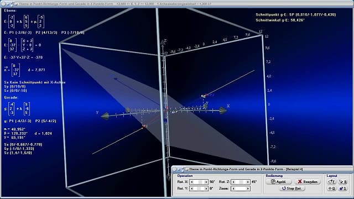Click the Kein Schnittpunkt mit X-Achse text
The height and width of the screenshot is (199, 354).
tap(34, 82)
